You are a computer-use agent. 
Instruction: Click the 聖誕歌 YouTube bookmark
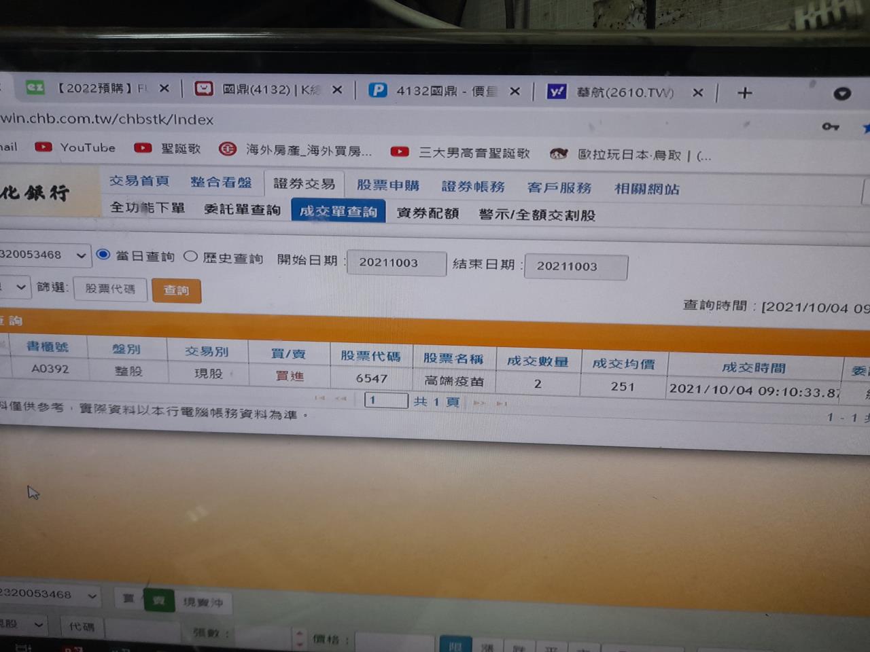coord(167,148)
